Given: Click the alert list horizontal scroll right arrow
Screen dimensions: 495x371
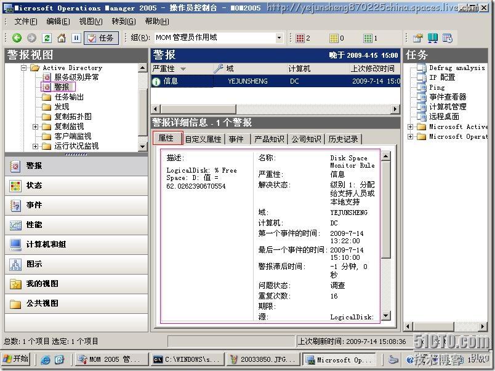Looking at the screenshot, I should pyautogui.click(x=395, y=109).
